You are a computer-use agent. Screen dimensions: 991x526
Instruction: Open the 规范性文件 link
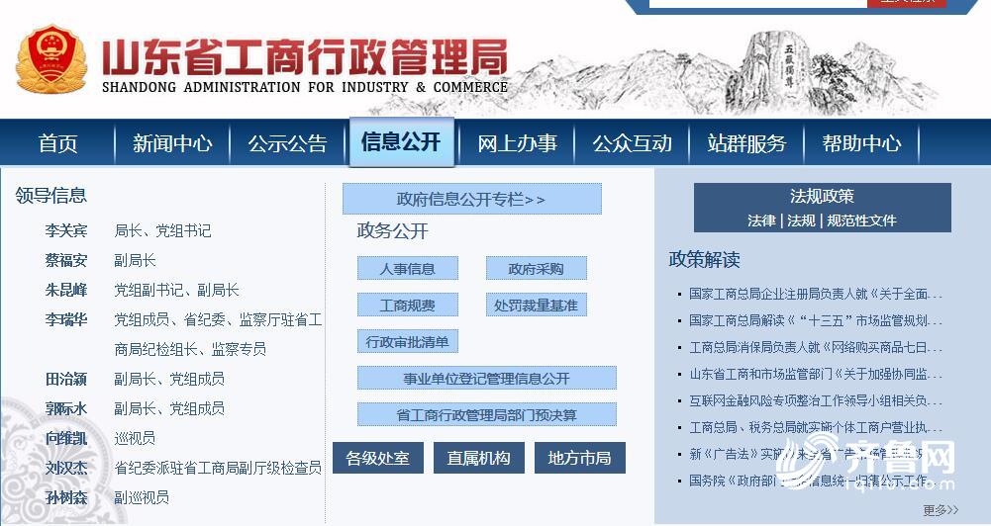click(x=861, y=220)
